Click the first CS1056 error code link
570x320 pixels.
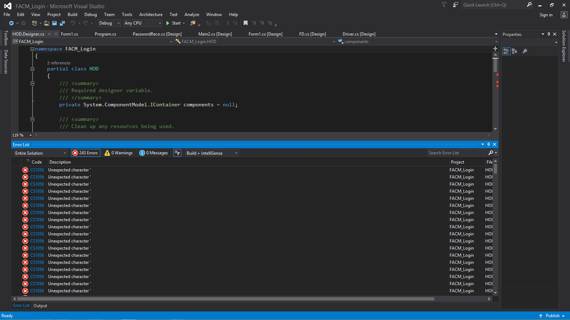(x=37, y=170)
